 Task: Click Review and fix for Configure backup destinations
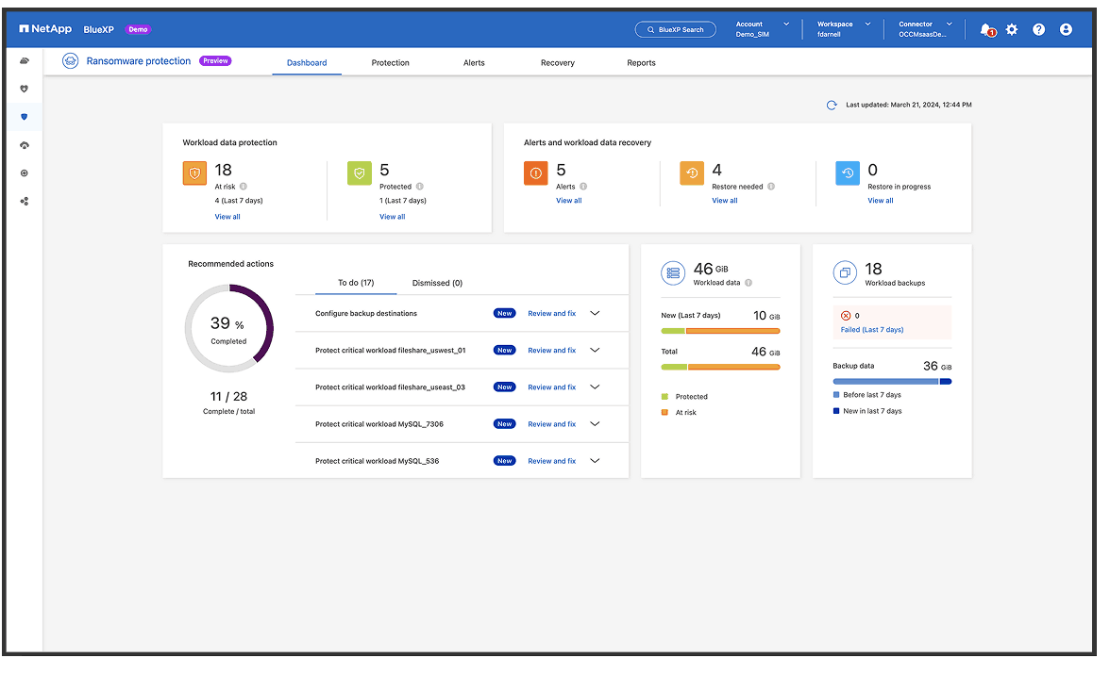552,314
